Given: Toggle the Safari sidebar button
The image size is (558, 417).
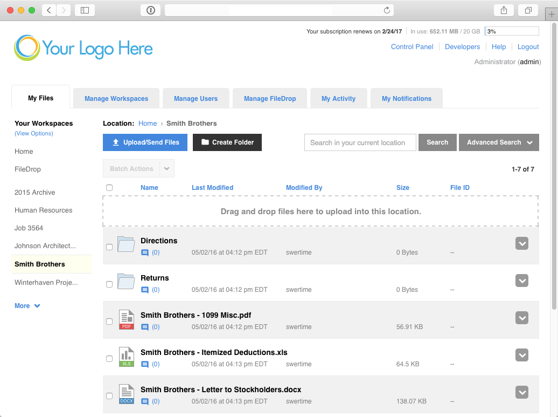Looking at the screenshot, I should [85, 10].
